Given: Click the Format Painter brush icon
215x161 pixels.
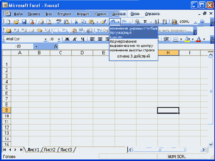Looking at the screenshot, I should (x=103, y=22).
